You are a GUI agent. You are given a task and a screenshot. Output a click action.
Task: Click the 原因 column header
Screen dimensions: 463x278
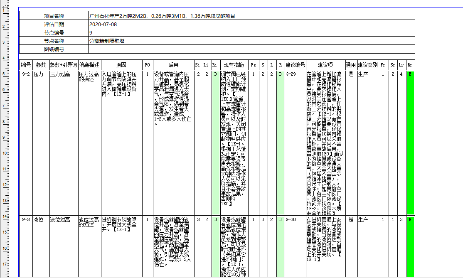(121, 65)
